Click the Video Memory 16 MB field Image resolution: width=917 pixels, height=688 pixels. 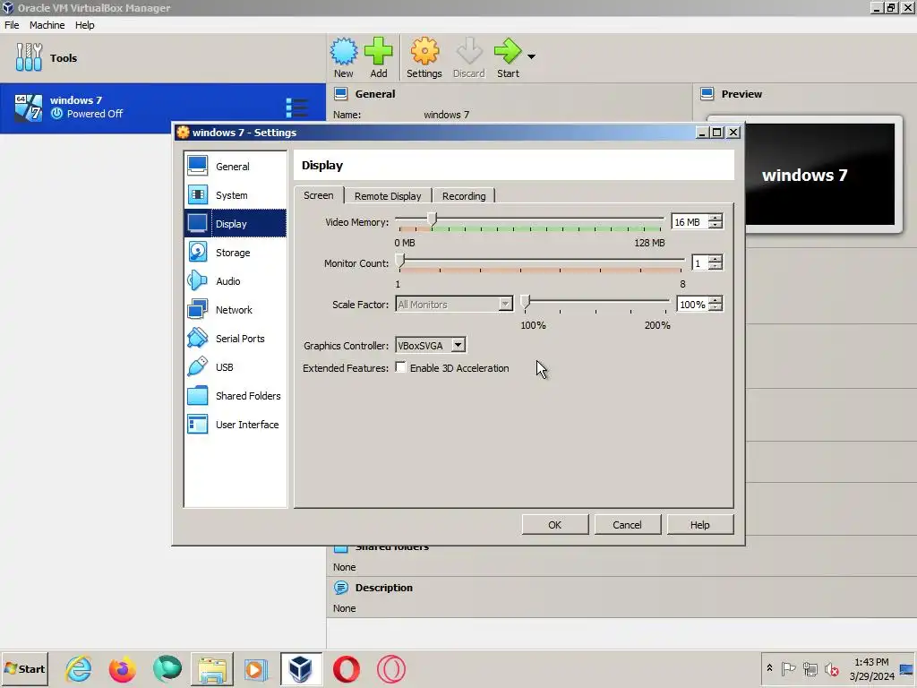coord(690,222)
